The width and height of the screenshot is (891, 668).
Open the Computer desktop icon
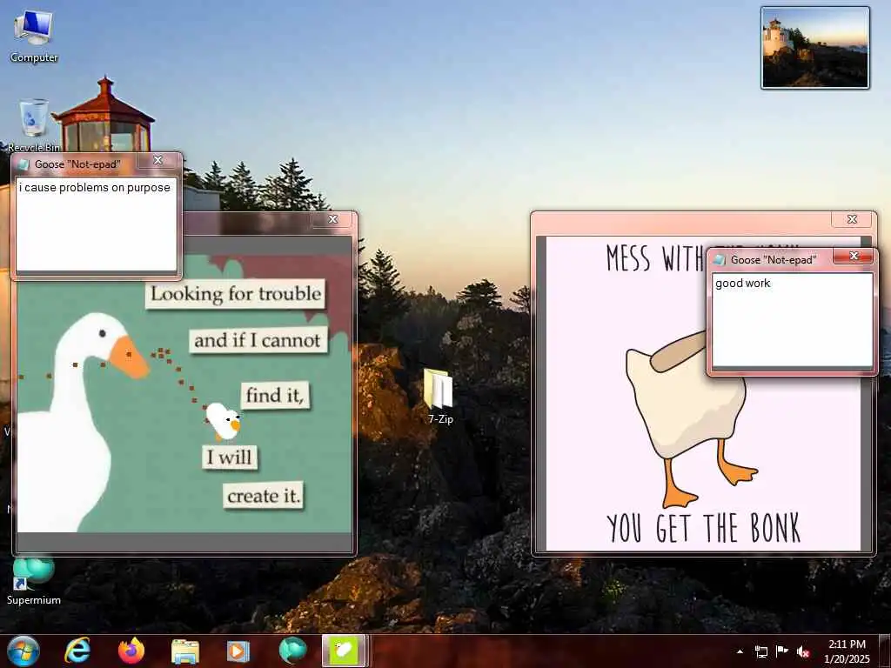point(34,36)
